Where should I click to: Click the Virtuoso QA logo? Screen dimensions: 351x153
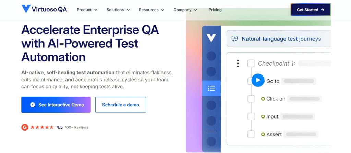click(44, 9)
